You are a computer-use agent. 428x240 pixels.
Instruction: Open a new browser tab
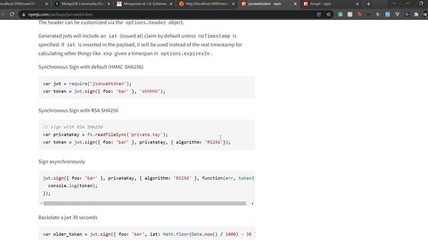pyautogui.click(x=368, y=4)
